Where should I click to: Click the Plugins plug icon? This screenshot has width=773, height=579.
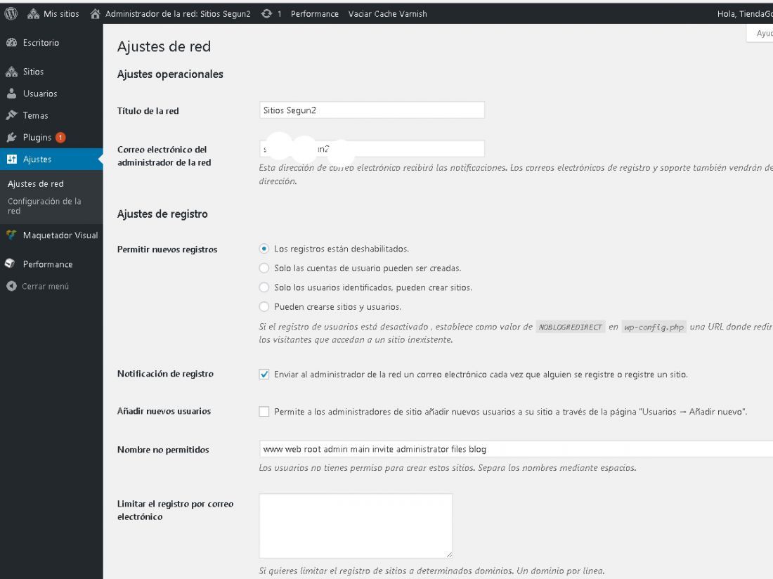point(11,138)
